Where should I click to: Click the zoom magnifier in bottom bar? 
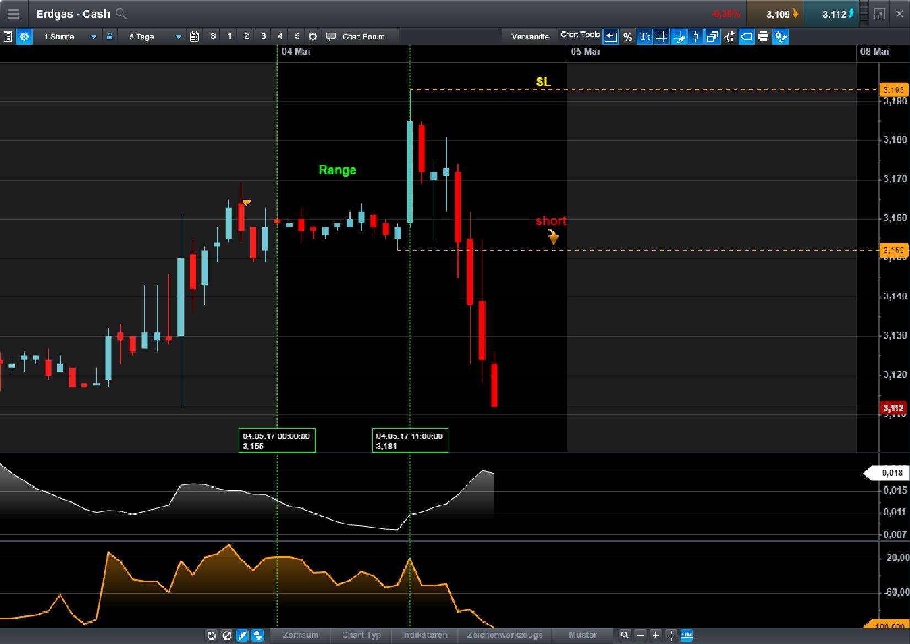click(x=624, y=636)
